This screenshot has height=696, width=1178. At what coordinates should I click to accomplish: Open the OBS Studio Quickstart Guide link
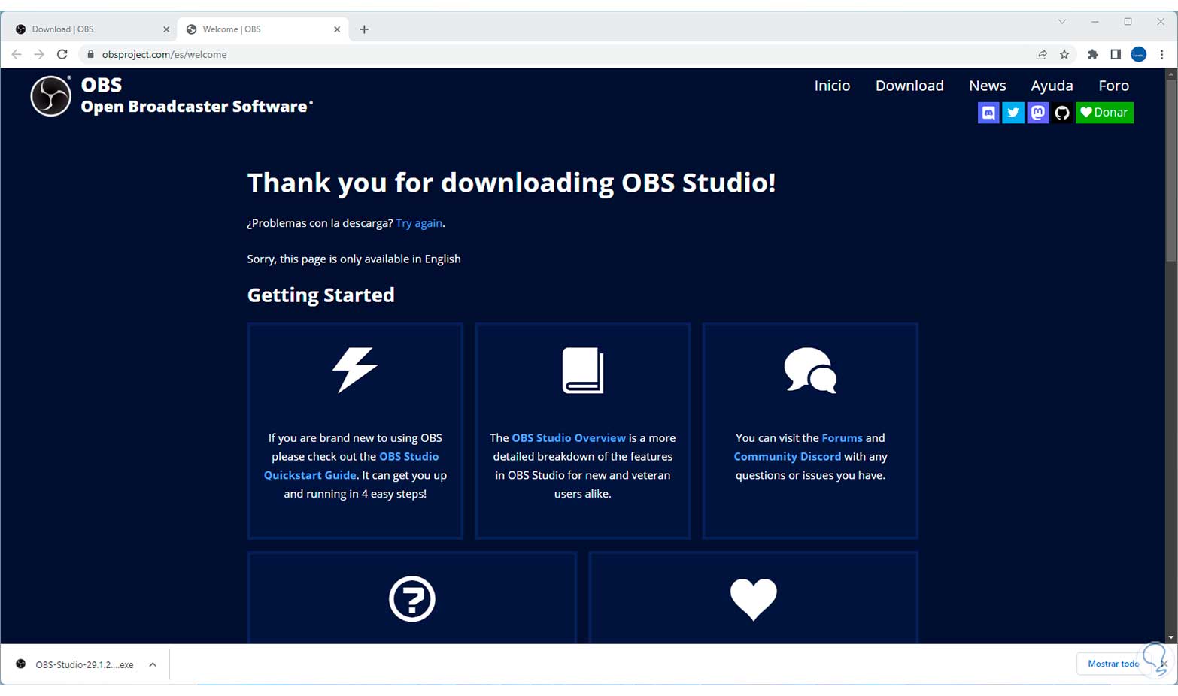pyautogui.click(x=351, y=466)
